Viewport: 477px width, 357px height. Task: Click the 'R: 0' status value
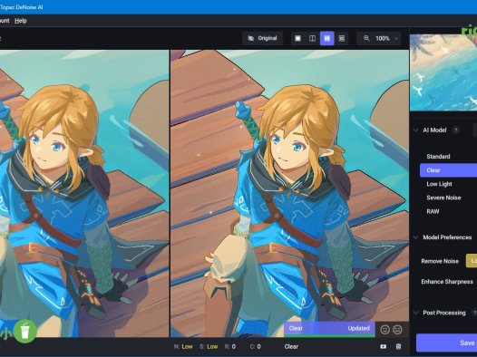tap(230, 346)
